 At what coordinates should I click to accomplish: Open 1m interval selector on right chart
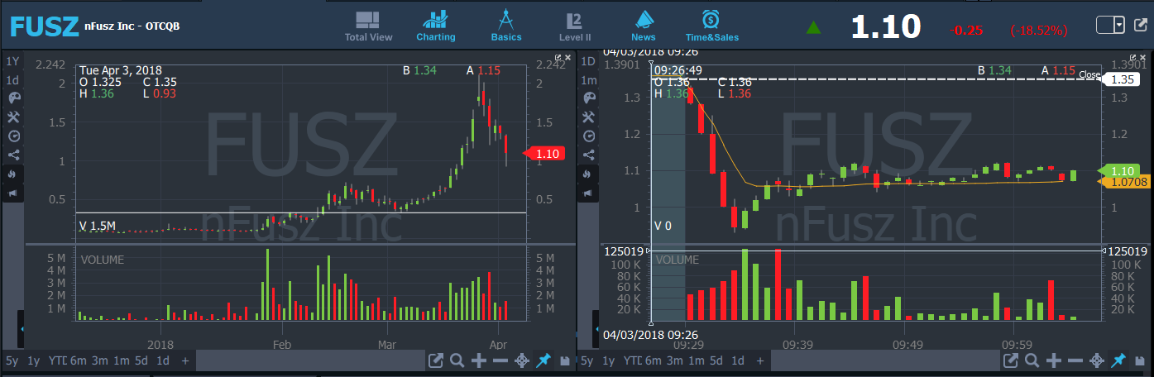coord(589,80)
